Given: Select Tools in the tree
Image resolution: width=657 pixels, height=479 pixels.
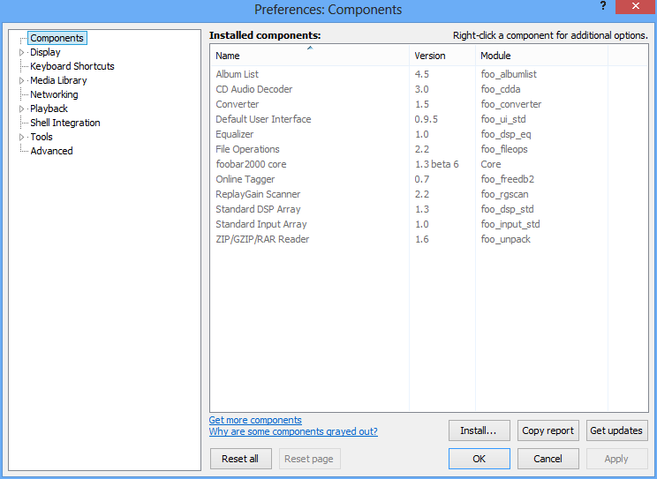Looking at the screenshot, I should [x=41, y=137].
